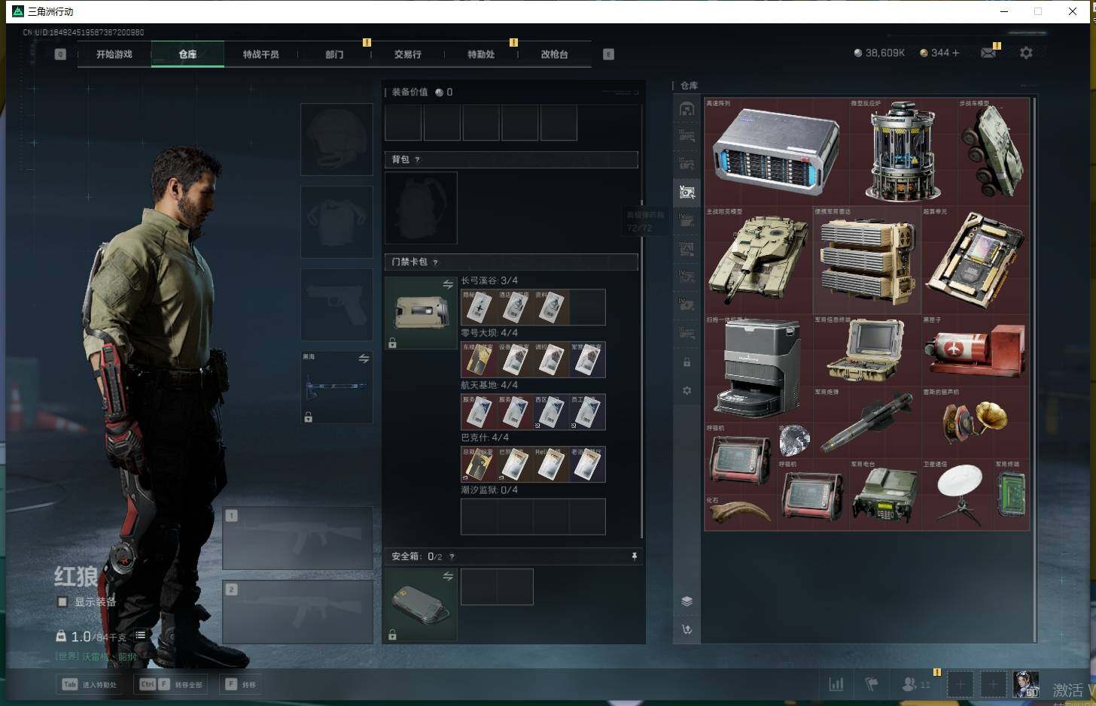Select last keycard in 航天基地 row
This screenshot has width=1096, height=706.
tap(587, 412)
